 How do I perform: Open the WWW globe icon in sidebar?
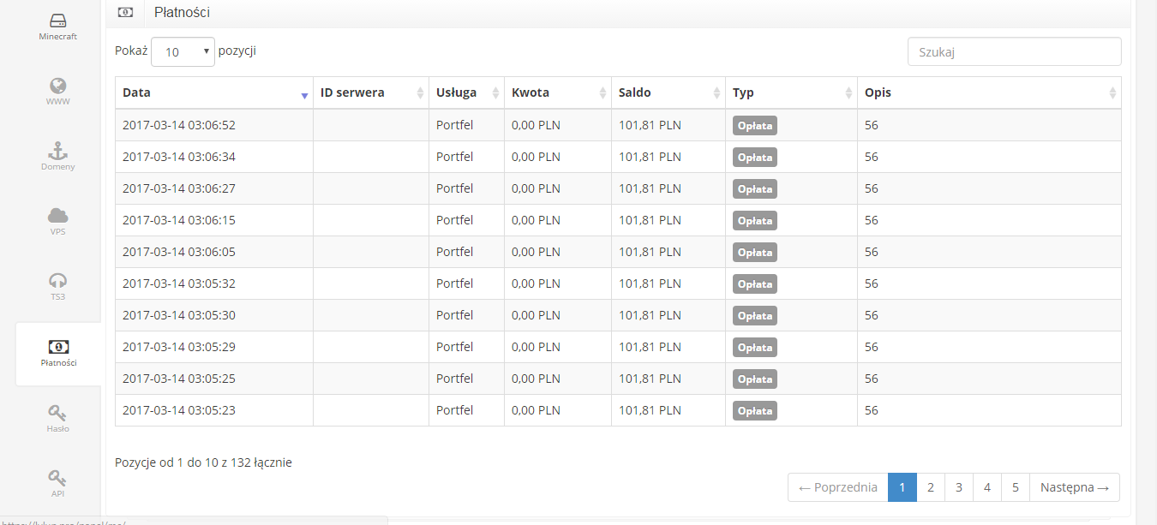tap(57, 86)
